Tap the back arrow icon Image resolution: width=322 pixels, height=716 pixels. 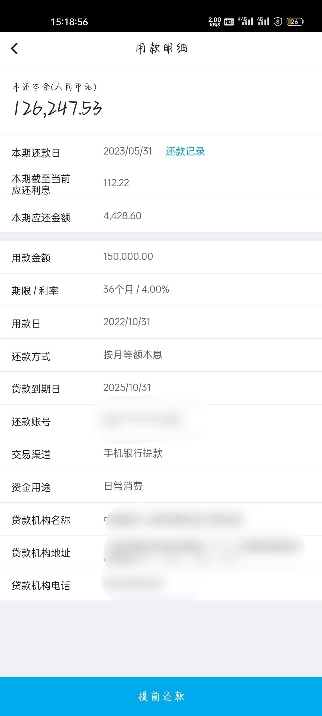pyautogui.click(x=14, y=48)
